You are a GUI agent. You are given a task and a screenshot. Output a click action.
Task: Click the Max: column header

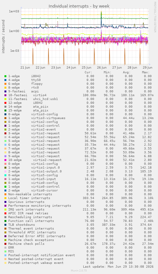(146, 72)
